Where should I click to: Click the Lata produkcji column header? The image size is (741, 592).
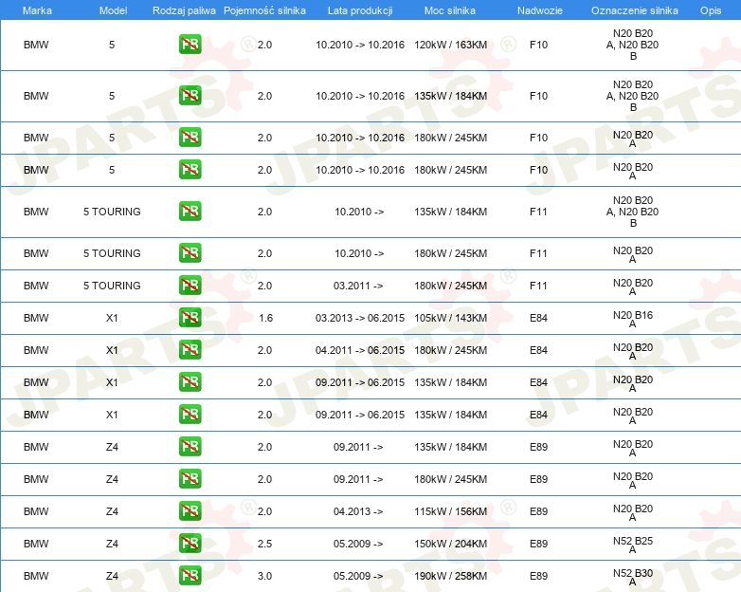point(360,10)
